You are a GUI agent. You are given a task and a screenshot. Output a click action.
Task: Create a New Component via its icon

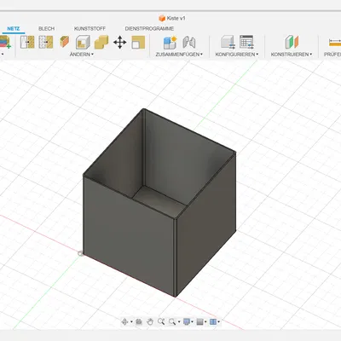[x=170, y=43]
